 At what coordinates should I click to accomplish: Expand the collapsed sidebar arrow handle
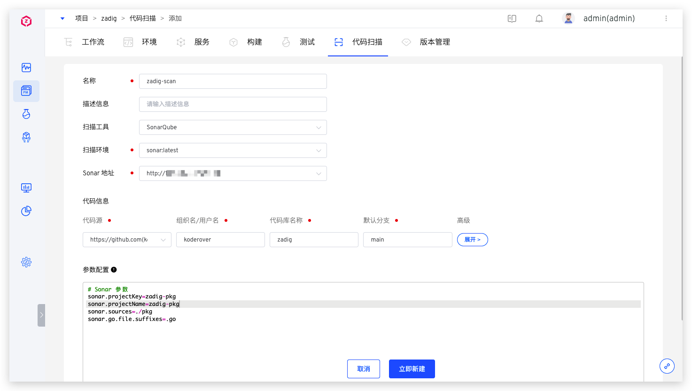pos(41,315)
